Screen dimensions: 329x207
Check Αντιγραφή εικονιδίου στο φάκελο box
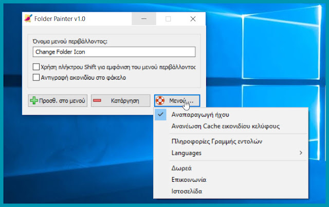pyautogui.click(x=36, y=78)
